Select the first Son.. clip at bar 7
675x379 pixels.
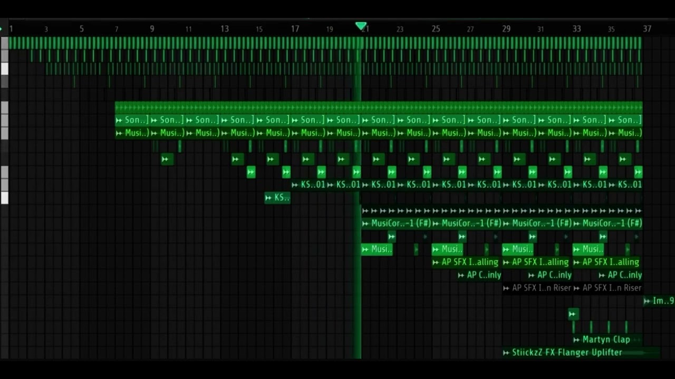click(132, 120)
